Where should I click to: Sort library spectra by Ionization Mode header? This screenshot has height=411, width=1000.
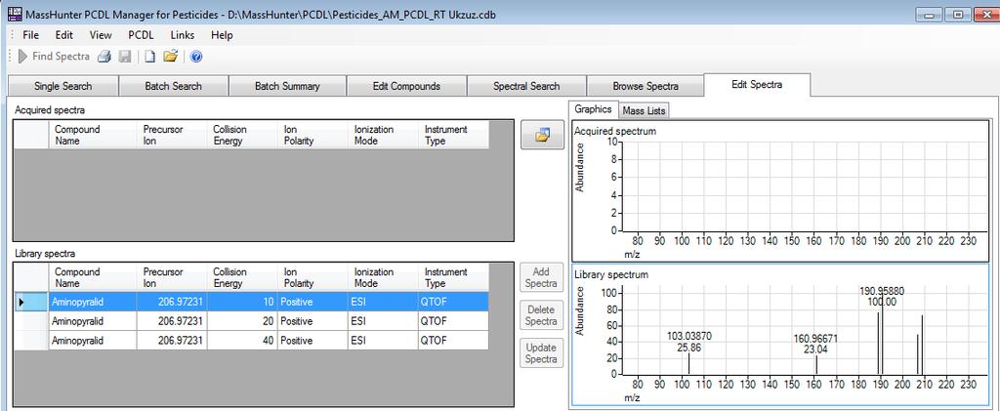click(x=383, y=278)
